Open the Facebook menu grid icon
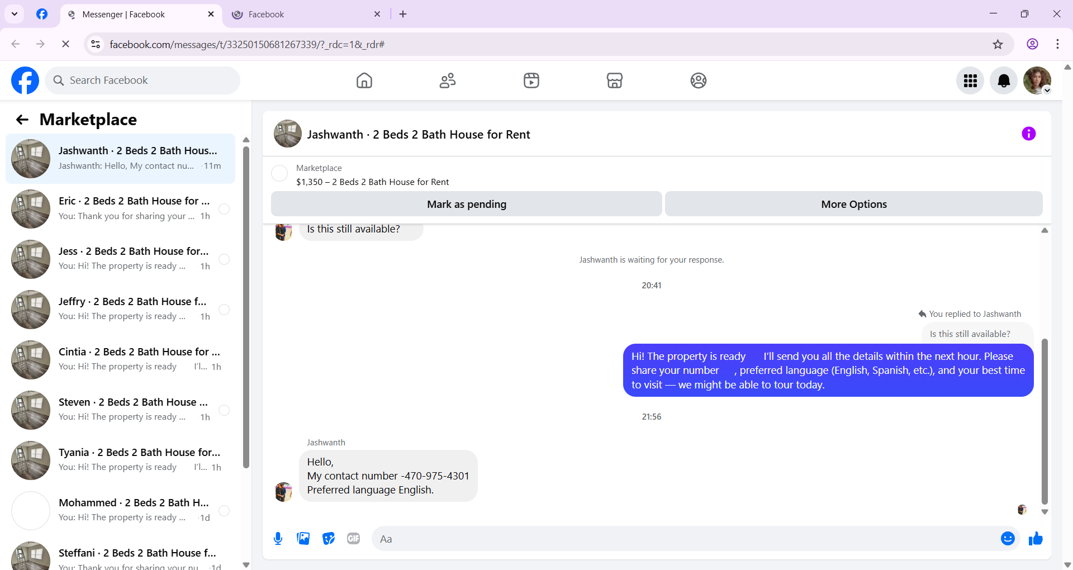Viewport: 1073px width, 570px height. click(x=970, y=80)
